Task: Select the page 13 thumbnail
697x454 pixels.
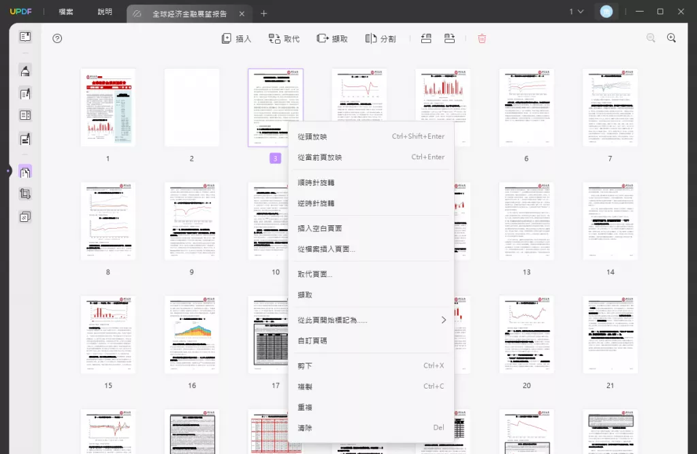Action: tap(526, 221)
